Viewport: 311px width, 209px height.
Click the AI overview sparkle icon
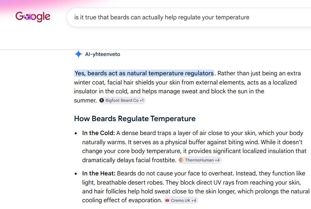pyautogui.click(x=78, y=54)
